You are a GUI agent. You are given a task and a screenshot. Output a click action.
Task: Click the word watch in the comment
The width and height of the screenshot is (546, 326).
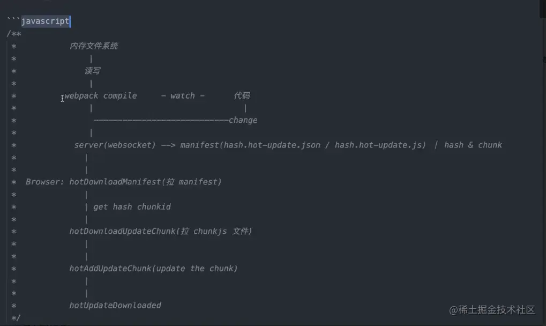click(183, 96)
